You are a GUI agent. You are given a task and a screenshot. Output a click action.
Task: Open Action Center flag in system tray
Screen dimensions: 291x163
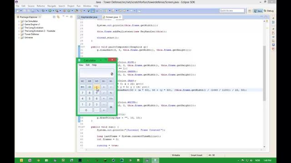point(243,160)
